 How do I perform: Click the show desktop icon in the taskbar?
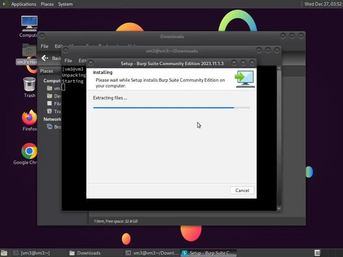(x=4, y=253)
